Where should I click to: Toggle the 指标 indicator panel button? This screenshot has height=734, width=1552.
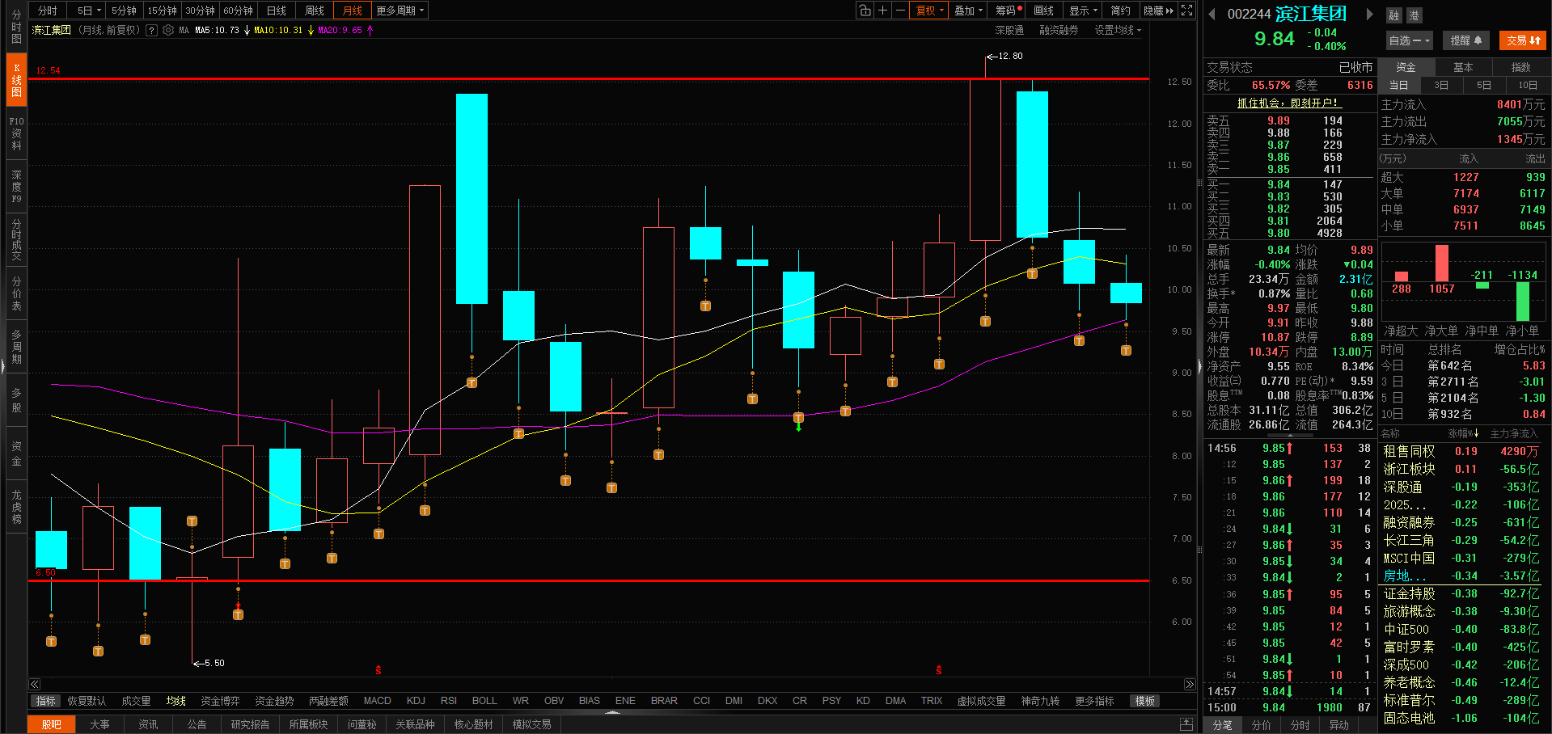click(x=45, y=701)
